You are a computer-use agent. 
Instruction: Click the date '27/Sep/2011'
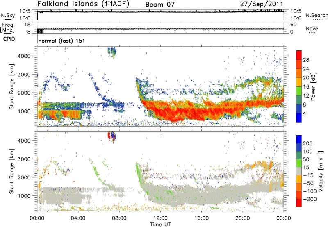(x=262, y=4)
